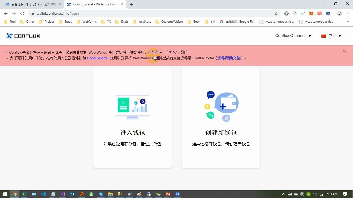Click the create-wallet illustration with plus sign
This screenshot has width=353, height=198.
click(x=221, y=106)
